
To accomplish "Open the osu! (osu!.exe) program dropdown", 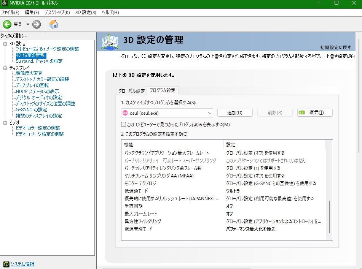I will coord(167,113).
